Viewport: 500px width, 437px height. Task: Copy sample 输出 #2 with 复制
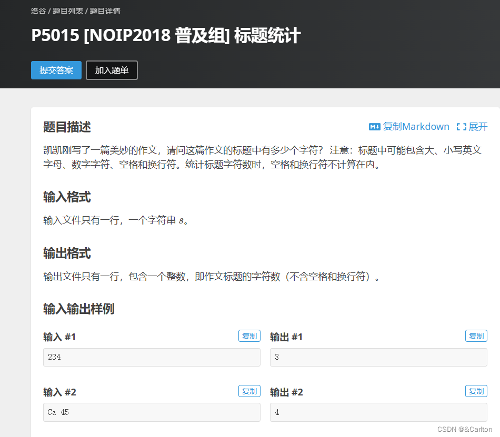476,391
